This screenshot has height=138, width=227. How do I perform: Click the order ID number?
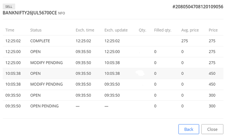(198, 7)
